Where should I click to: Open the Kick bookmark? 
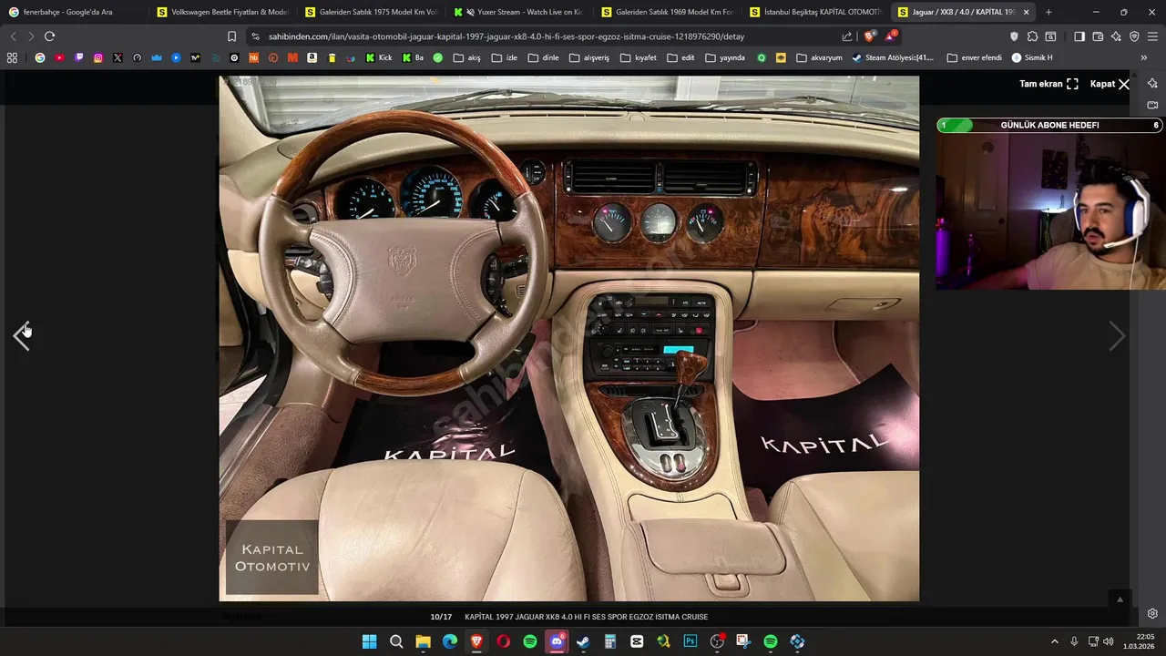[x=379, y=57]
